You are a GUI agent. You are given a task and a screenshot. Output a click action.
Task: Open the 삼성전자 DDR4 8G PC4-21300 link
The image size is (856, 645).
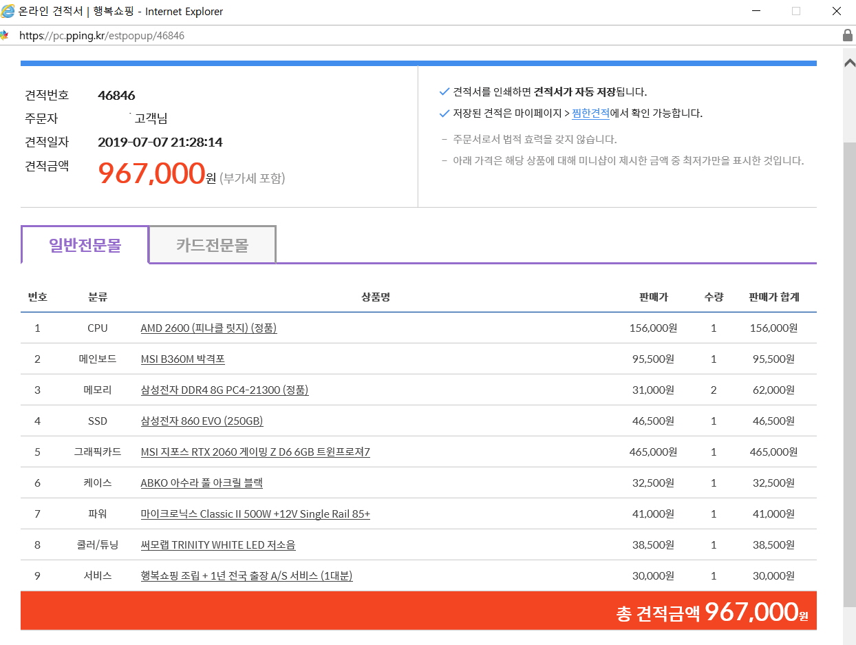coord(224,390)
